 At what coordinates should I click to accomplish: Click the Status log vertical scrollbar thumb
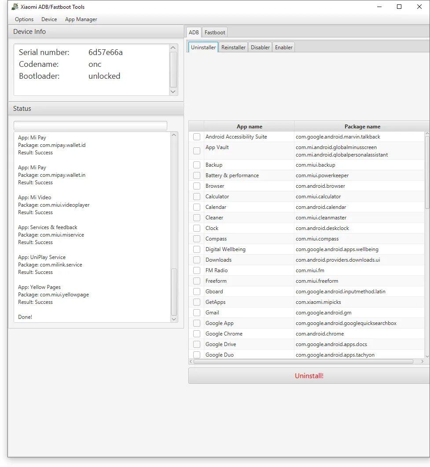[x=174, y=292]
